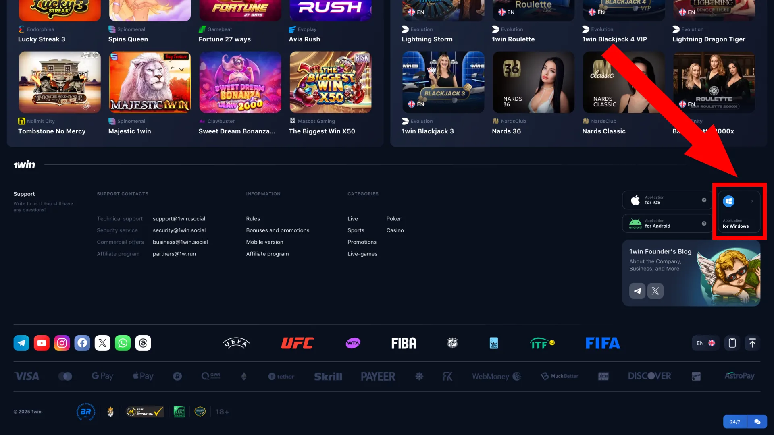Viewport: 774px width, 435px height.
Task: Open Tombstone No Mercy game thumbnail
Action: coord(60,82)
